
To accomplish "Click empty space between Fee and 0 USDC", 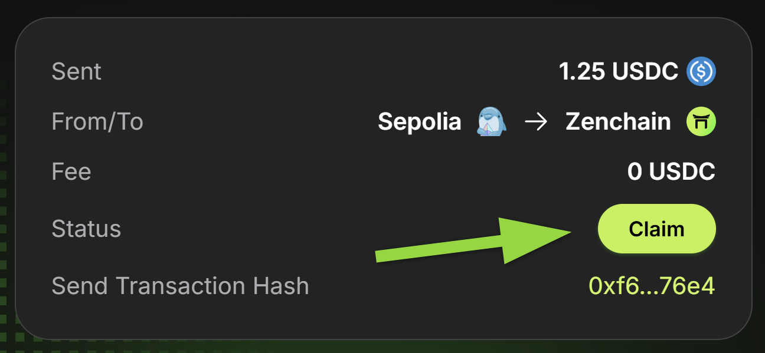I will [354, 172].
